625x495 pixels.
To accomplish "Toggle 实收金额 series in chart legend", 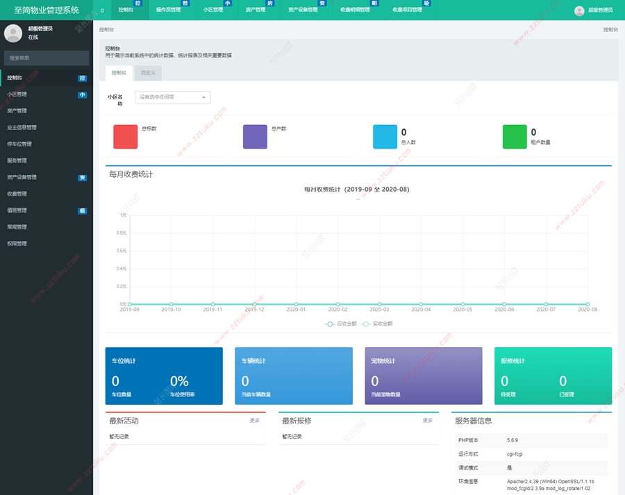I will coord(376,324).
